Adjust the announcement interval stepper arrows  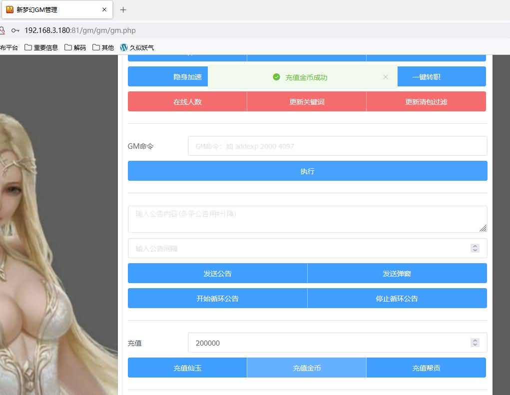pos(475,248)
